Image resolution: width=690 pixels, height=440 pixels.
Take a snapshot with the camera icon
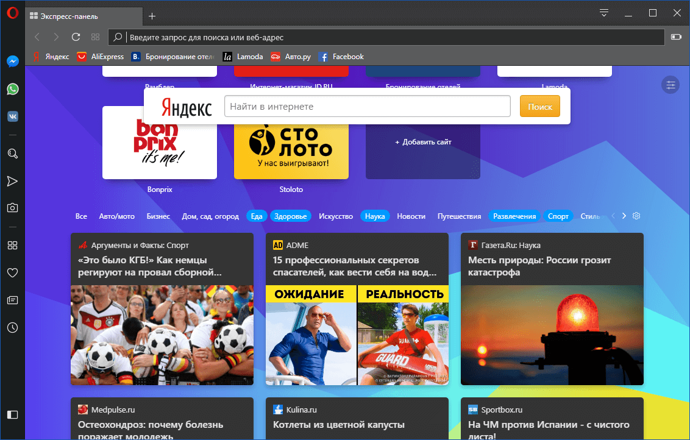(x=12, y=208)
